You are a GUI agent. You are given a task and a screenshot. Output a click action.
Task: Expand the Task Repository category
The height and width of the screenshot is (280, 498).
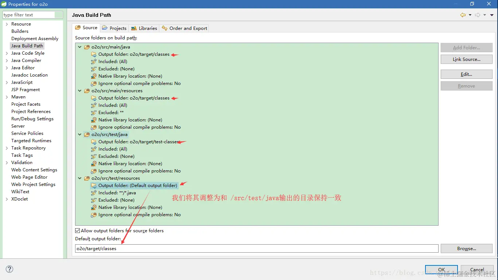7,148
